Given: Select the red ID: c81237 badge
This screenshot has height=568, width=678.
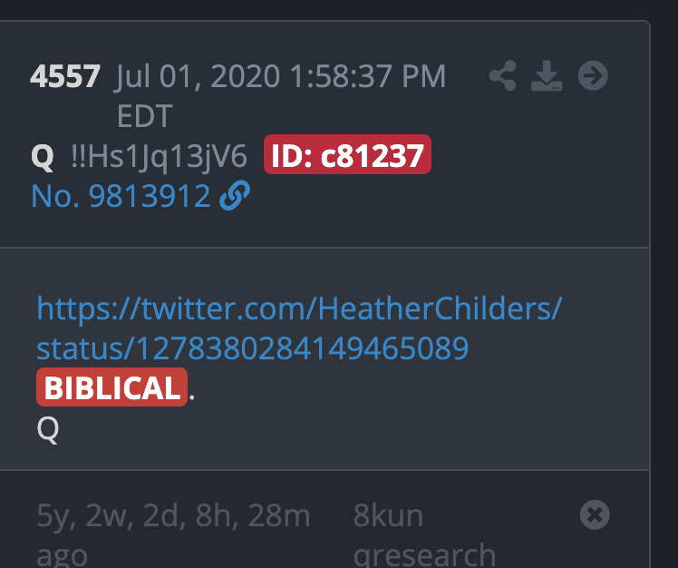Looking at the screenshot, I should pos(347,154).
